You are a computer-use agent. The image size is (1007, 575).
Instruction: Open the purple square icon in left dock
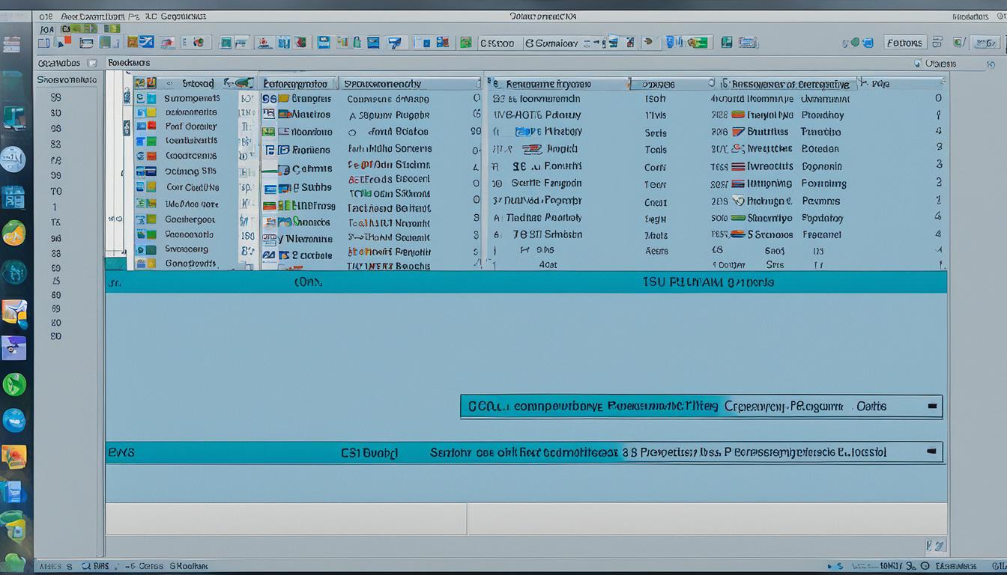coord(13,348)
